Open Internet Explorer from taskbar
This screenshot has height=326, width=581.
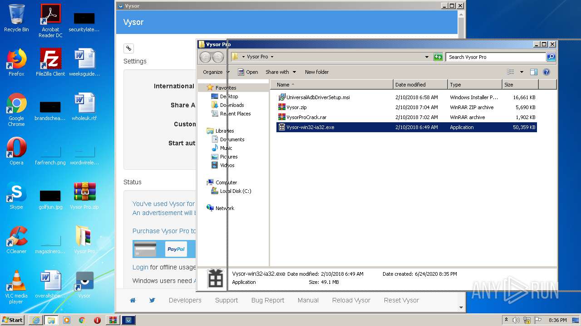[35, 320]
